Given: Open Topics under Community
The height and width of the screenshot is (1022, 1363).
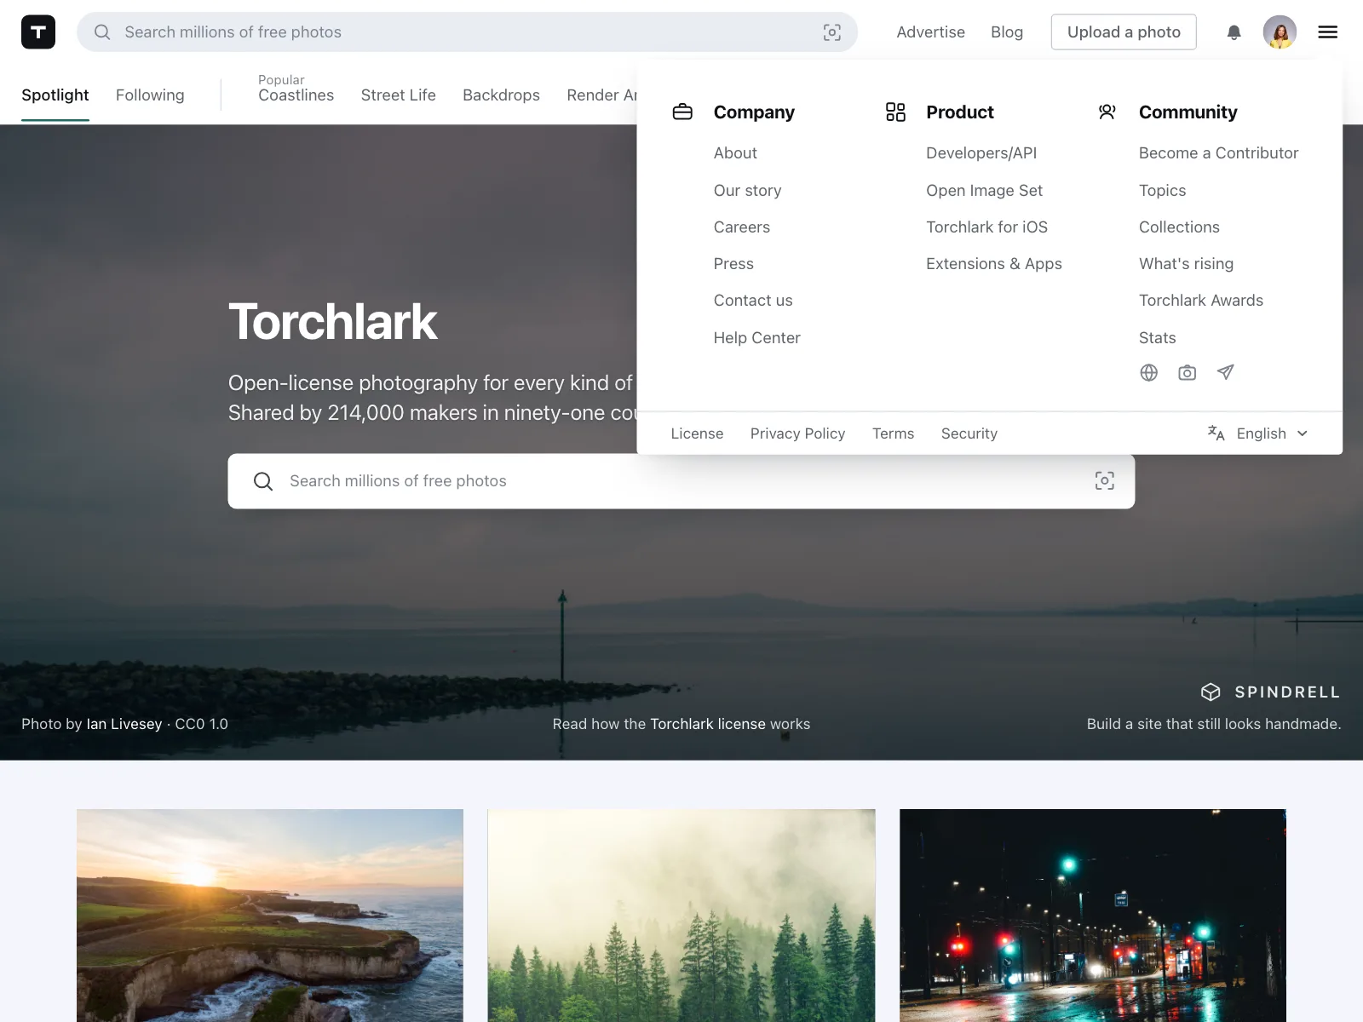Looking at the screenshot, I should [x=1162, y=191].
